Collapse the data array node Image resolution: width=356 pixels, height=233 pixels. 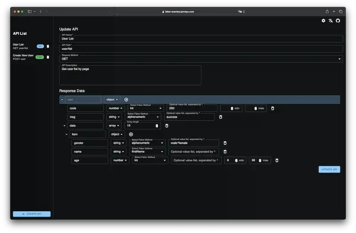click(x=65, y=126)
